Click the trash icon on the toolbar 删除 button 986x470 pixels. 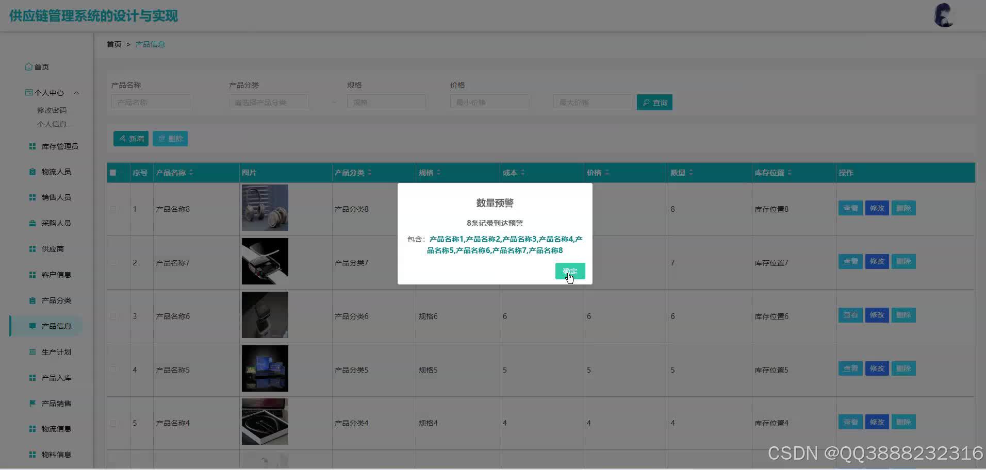[162, 139]
